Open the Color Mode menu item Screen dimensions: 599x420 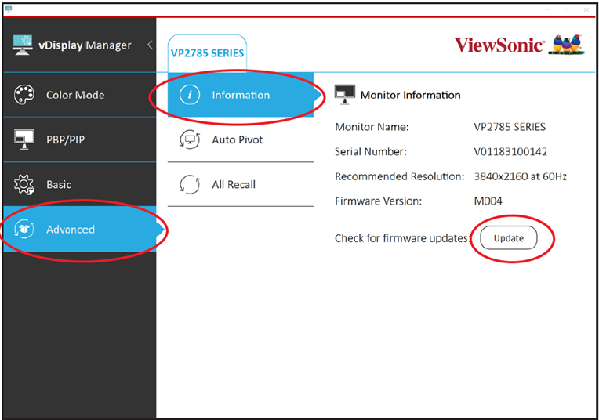pyautogui.click(x=80, y=95)
